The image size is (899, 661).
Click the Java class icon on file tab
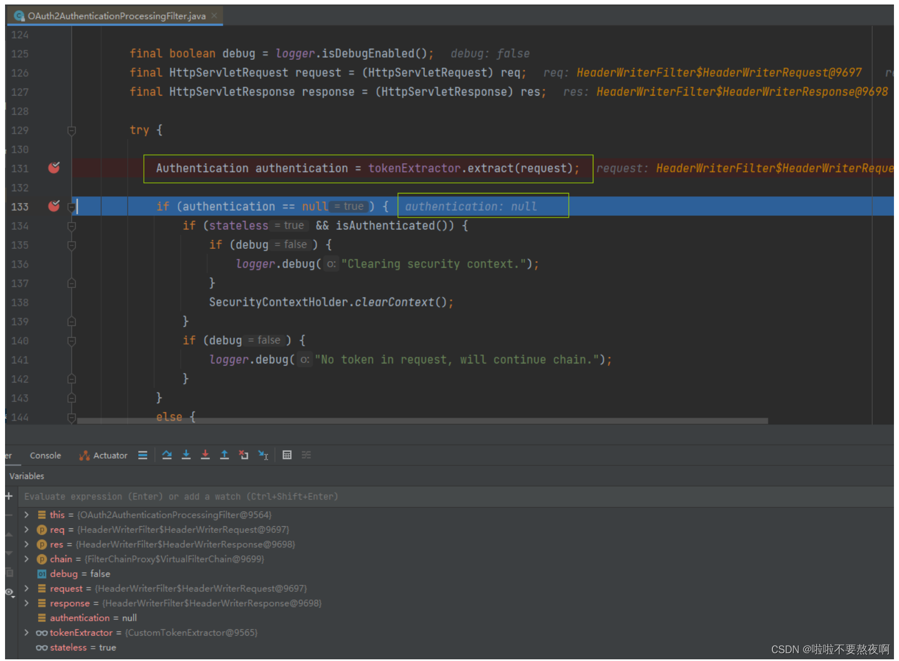pyautogui.click(x=19, y=16)
